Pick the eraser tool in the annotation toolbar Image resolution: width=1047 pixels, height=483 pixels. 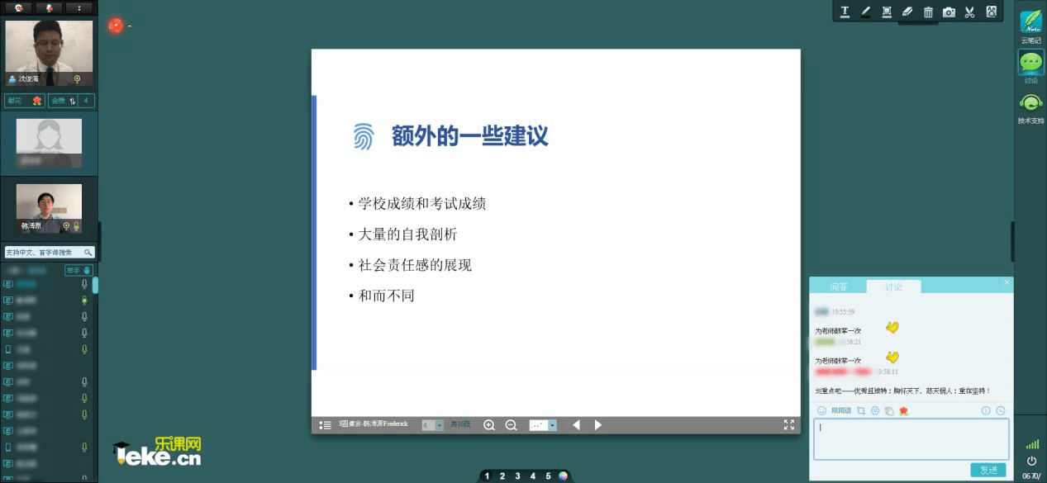pyautogui.click(x=907, y=12)
